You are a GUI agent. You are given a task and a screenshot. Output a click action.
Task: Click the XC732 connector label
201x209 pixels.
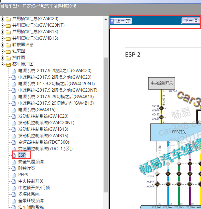click(173, 91)
